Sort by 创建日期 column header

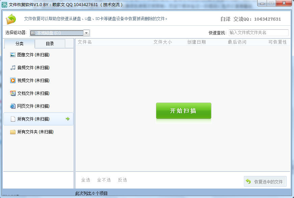pos(196,42)
